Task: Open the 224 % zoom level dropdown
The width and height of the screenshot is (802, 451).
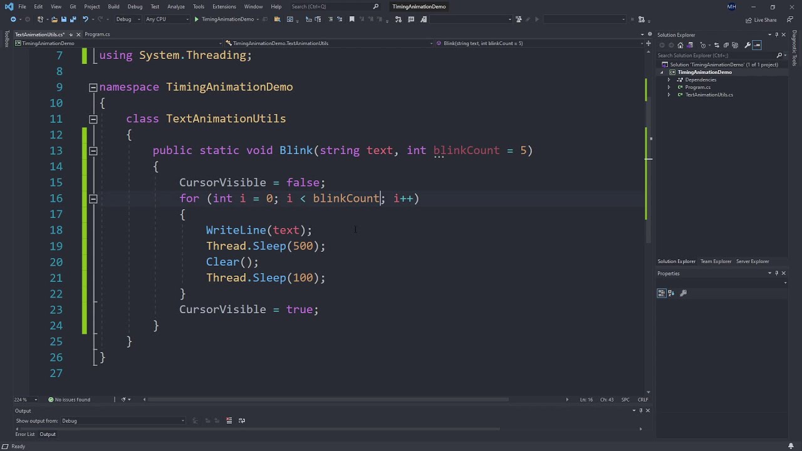Action: pyautogui.click(x=25, y=400)
